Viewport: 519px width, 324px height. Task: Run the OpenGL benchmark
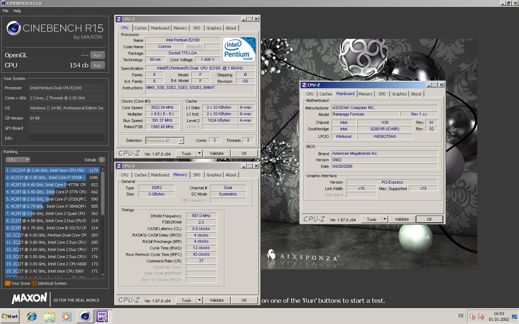97,55
